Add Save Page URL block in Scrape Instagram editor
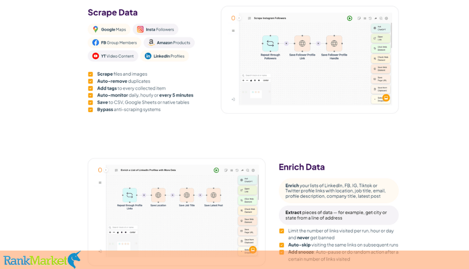Viewport: 469px width, 269px height. [381, 79]
